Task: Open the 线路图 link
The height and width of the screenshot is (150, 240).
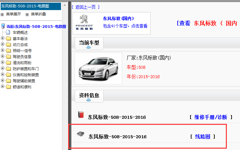Action: click(203, 137)
